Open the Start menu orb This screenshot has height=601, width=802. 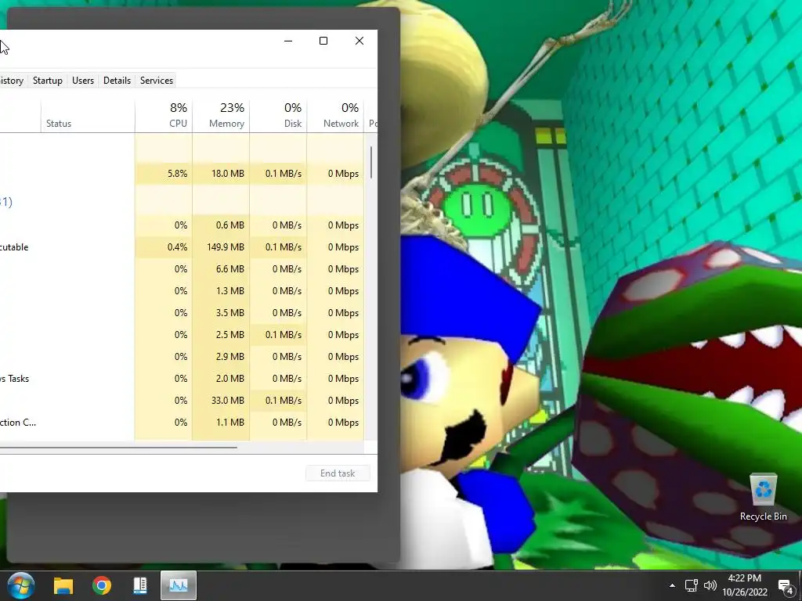(x=21, y=585)
